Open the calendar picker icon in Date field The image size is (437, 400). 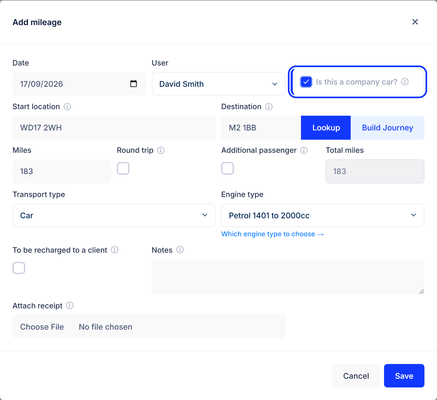coord(134,83)
